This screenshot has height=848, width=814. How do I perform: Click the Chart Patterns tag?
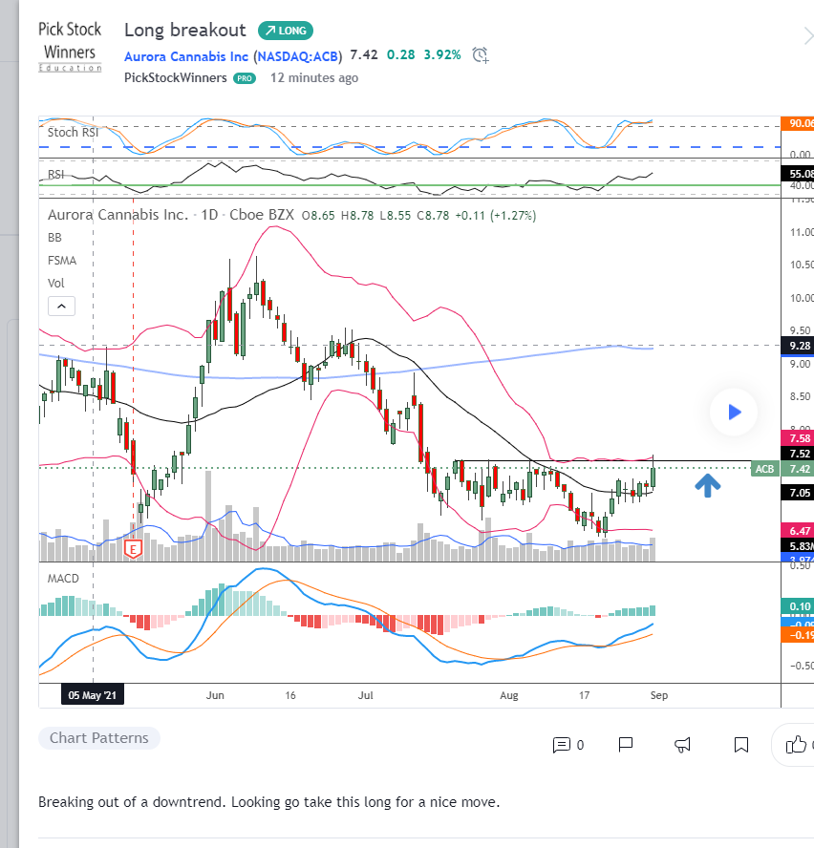point(99,738)
